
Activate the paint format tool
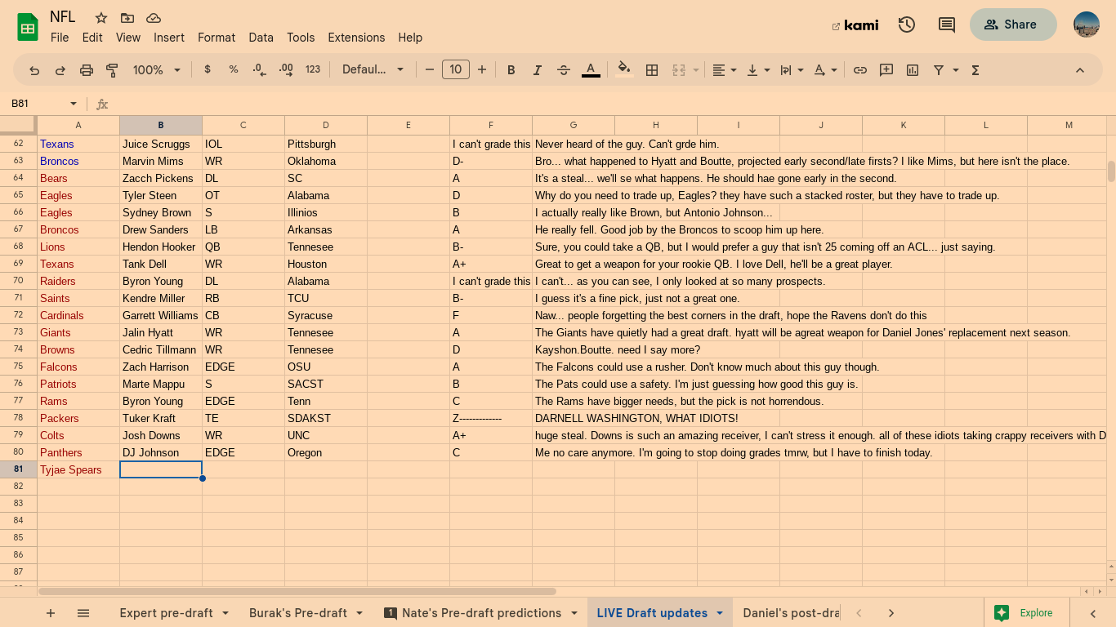(113, 70)
